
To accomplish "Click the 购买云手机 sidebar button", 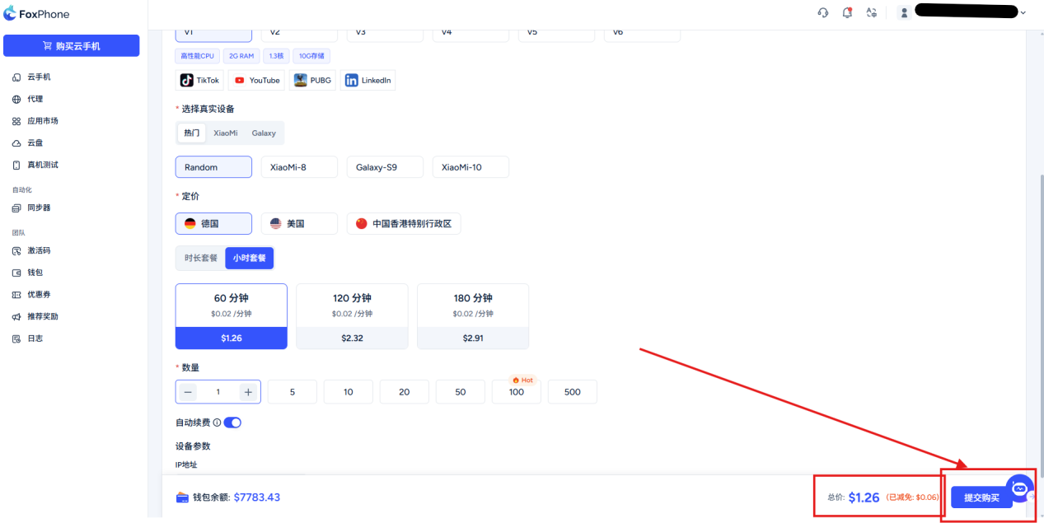I will (72, 46).
